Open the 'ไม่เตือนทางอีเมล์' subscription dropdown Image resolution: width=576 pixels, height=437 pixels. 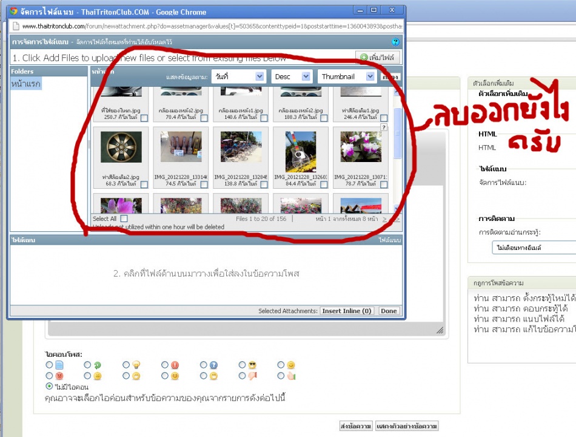534,248
